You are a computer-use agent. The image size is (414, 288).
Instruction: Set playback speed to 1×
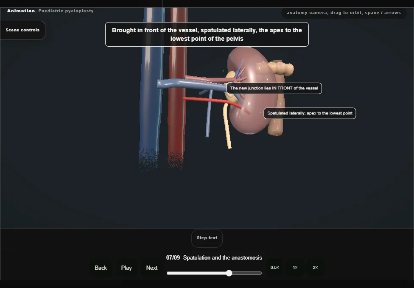(295, 268)
